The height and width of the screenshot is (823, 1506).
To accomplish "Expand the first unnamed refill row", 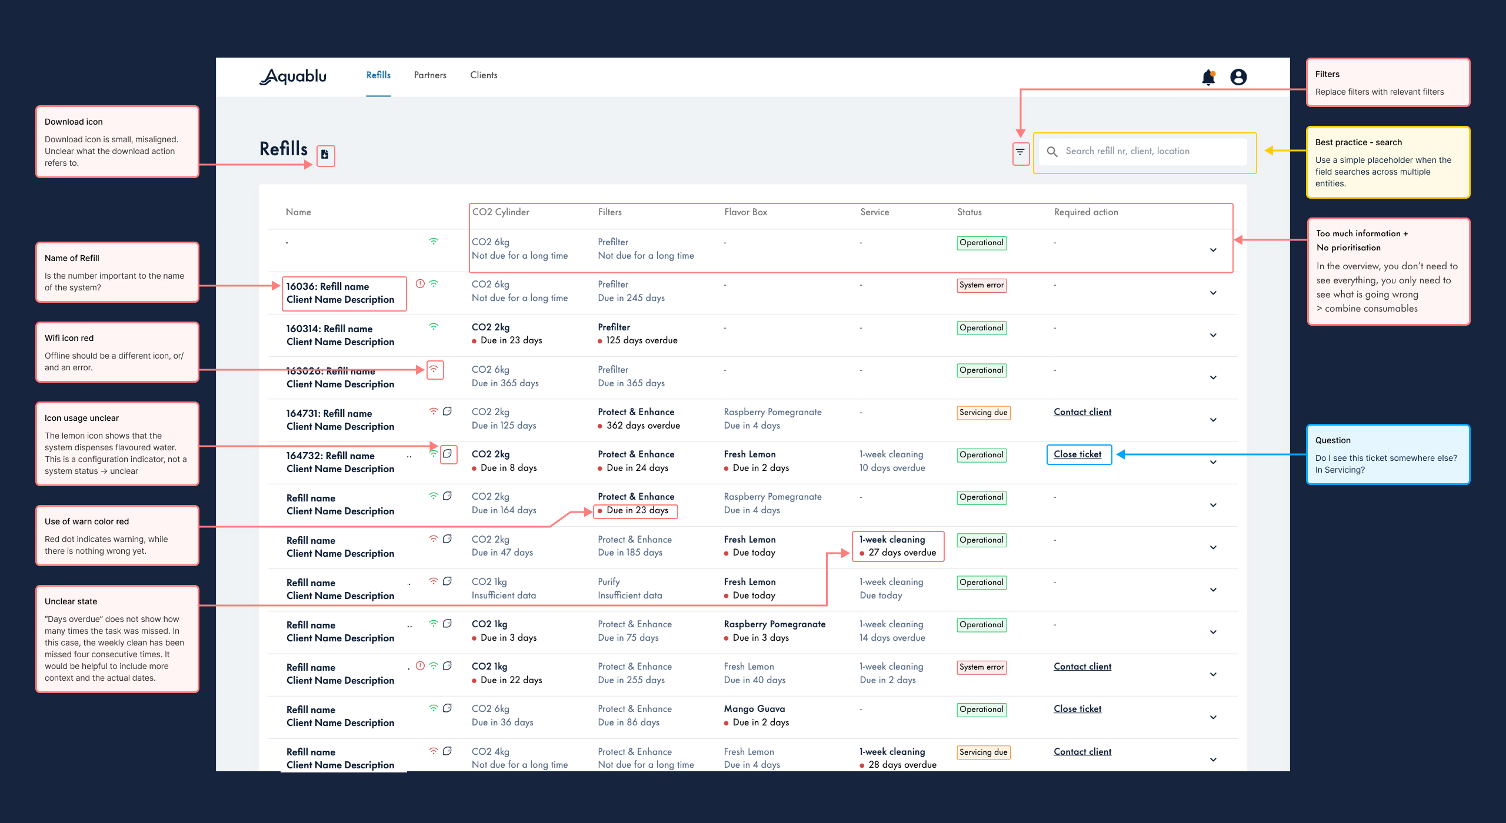I will coord(1213,250).
